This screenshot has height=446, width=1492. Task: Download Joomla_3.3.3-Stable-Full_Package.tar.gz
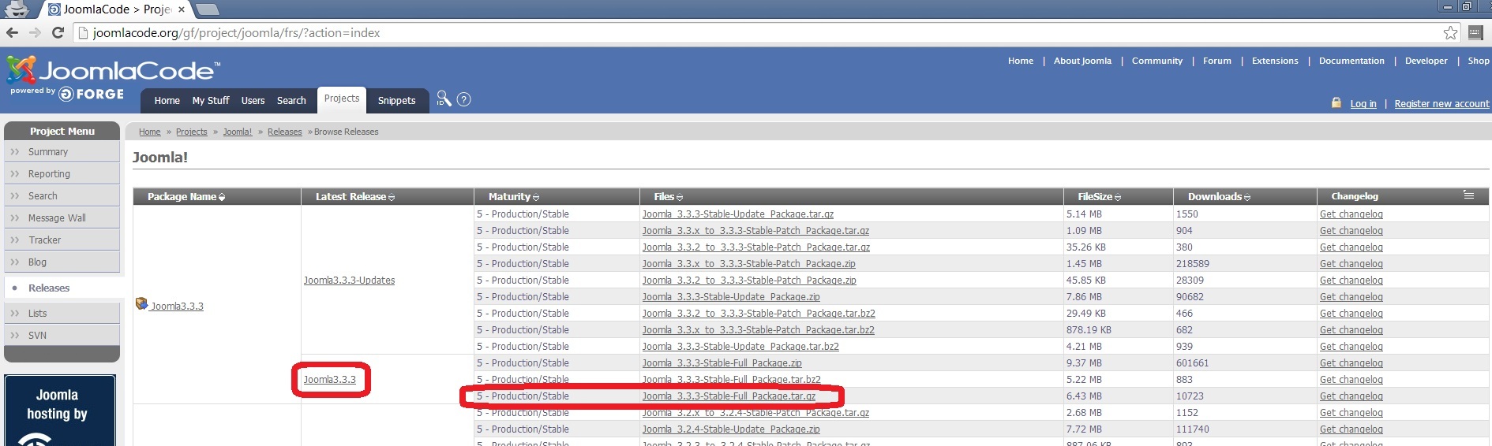click(x=729, y=396)
